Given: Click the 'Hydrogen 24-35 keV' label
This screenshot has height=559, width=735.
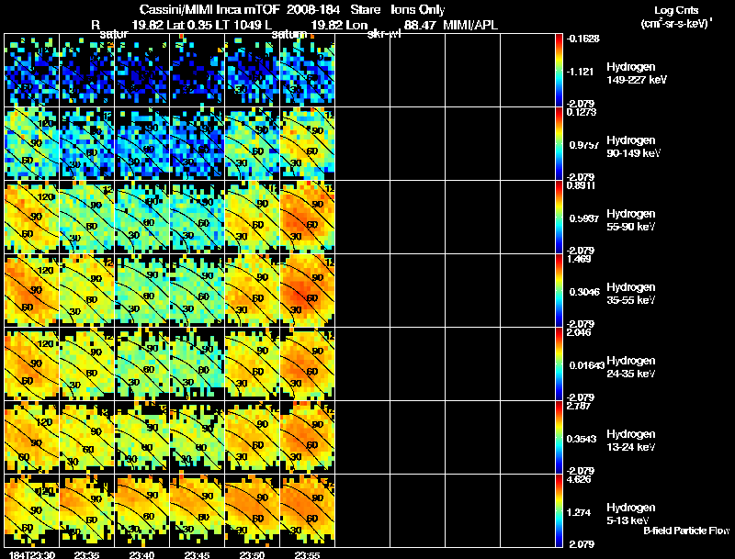Looking at the screenshot, I should [631, 367].
